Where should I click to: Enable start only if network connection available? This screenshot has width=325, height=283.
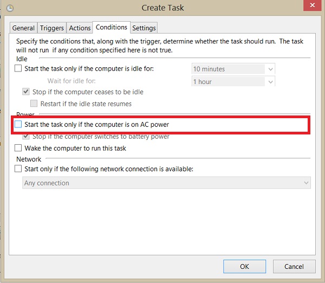(18, 169)
